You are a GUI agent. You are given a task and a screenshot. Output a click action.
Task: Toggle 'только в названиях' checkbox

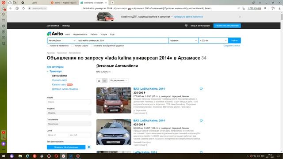48,46
